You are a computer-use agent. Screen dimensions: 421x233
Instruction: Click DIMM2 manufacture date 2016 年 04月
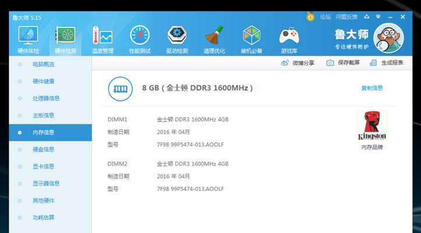pos(174,176)
